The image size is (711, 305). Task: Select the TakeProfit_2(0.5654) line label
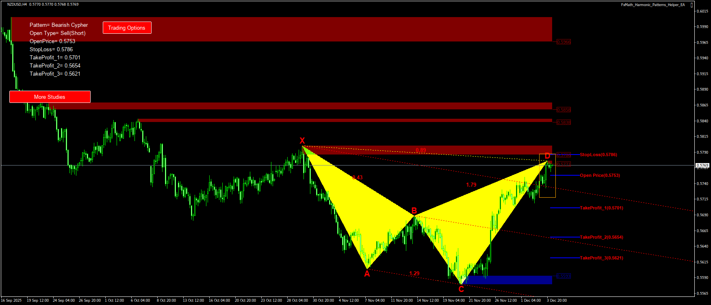pos(602,237)
